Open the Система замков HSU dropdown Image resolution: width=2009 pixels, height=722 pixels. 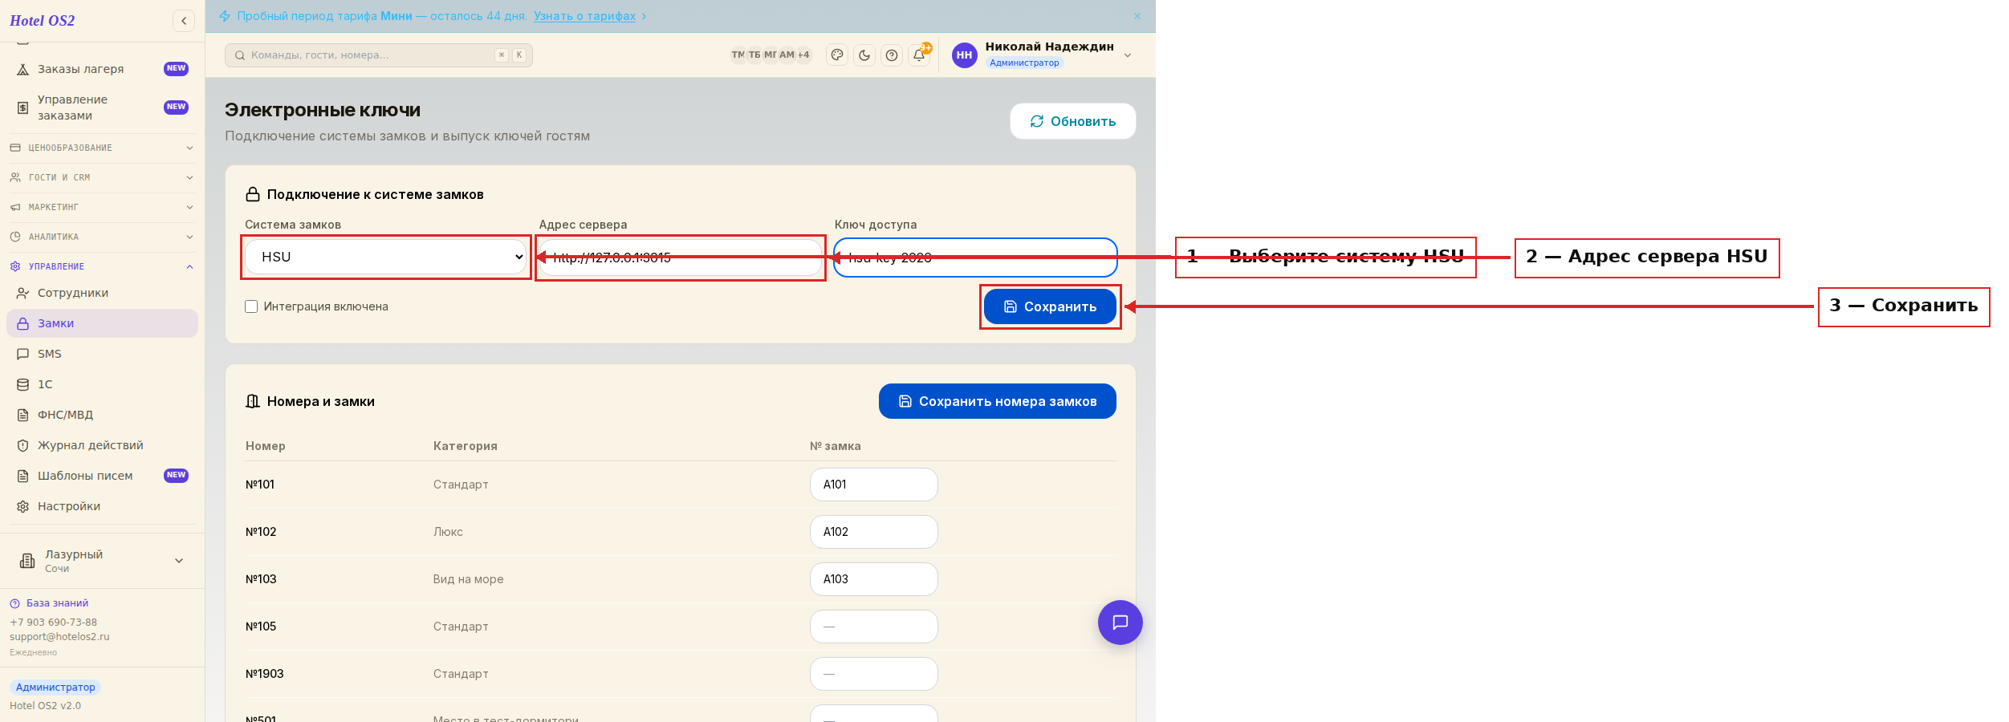386,257
